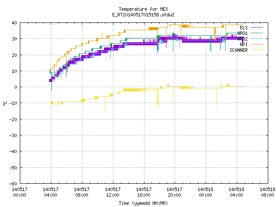
Task: Click the y-axis label '-50'
Action: coord(13,168)
